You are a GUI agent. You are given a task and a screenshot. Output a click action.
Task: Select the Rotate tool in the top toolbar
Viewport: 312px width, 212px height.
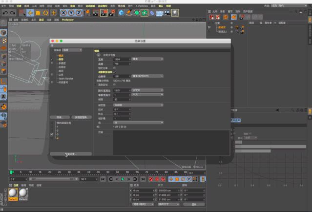tap(45, 13)
